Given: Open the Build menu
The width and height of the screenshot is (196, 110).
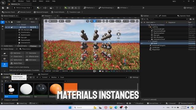Looking at the screenshot, I should click(x=34, y=1).
